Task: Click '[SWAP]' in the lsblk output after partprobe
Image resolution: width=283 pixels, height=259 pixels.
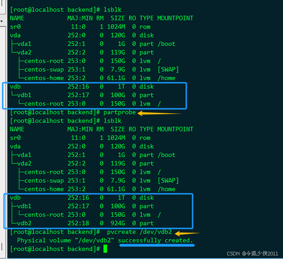Action: click(x=168, y=181)
